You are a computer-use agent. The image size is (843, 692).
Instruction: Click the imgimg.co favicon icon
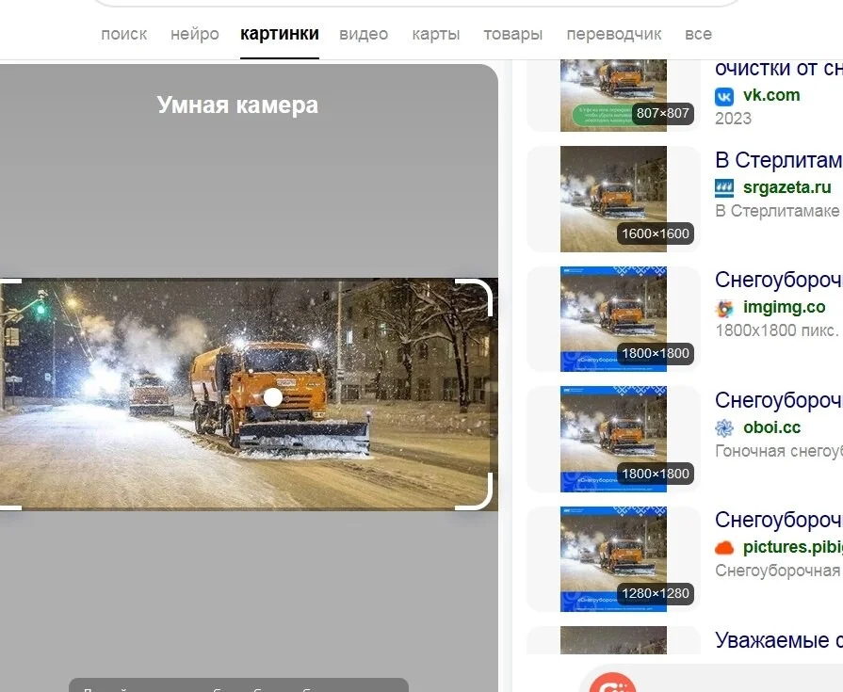tap(724, 309)
